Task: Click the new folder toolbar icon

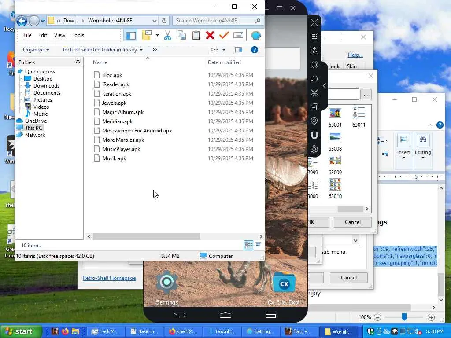Action: point(147,35)
